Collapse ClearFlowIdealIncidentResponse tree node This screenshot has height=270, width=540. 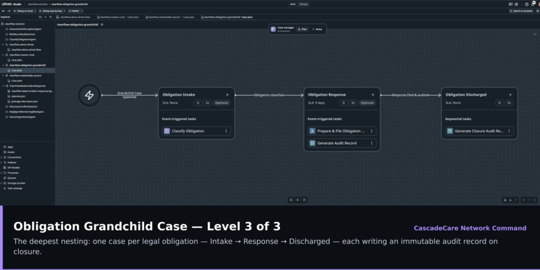3,86
